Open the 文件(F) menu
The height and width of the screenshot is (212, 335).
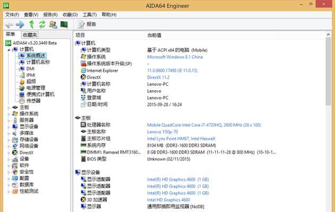coord(12,14)
